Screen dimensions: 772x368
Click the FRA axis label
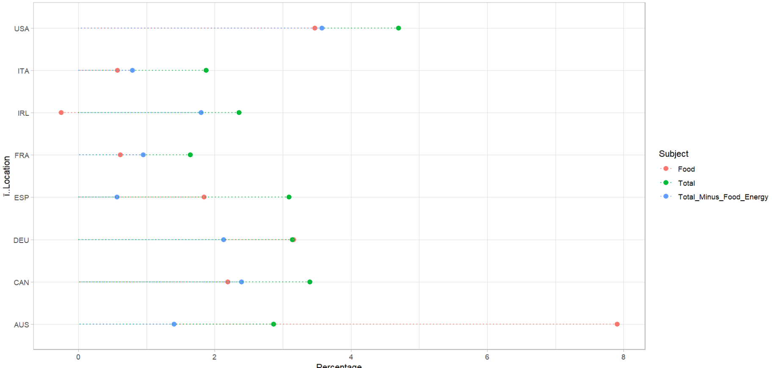22,155
